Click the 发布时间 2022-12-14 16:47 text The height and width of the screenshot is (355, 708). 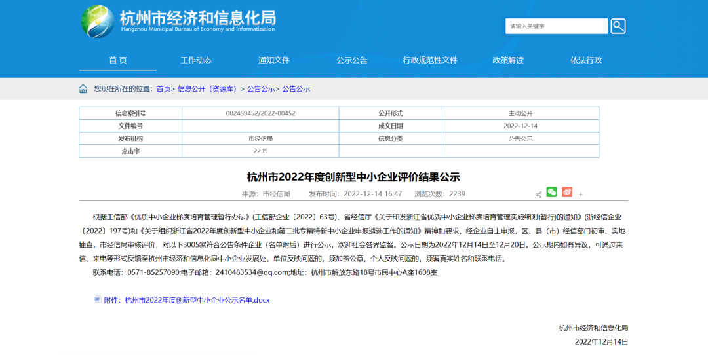355,194
